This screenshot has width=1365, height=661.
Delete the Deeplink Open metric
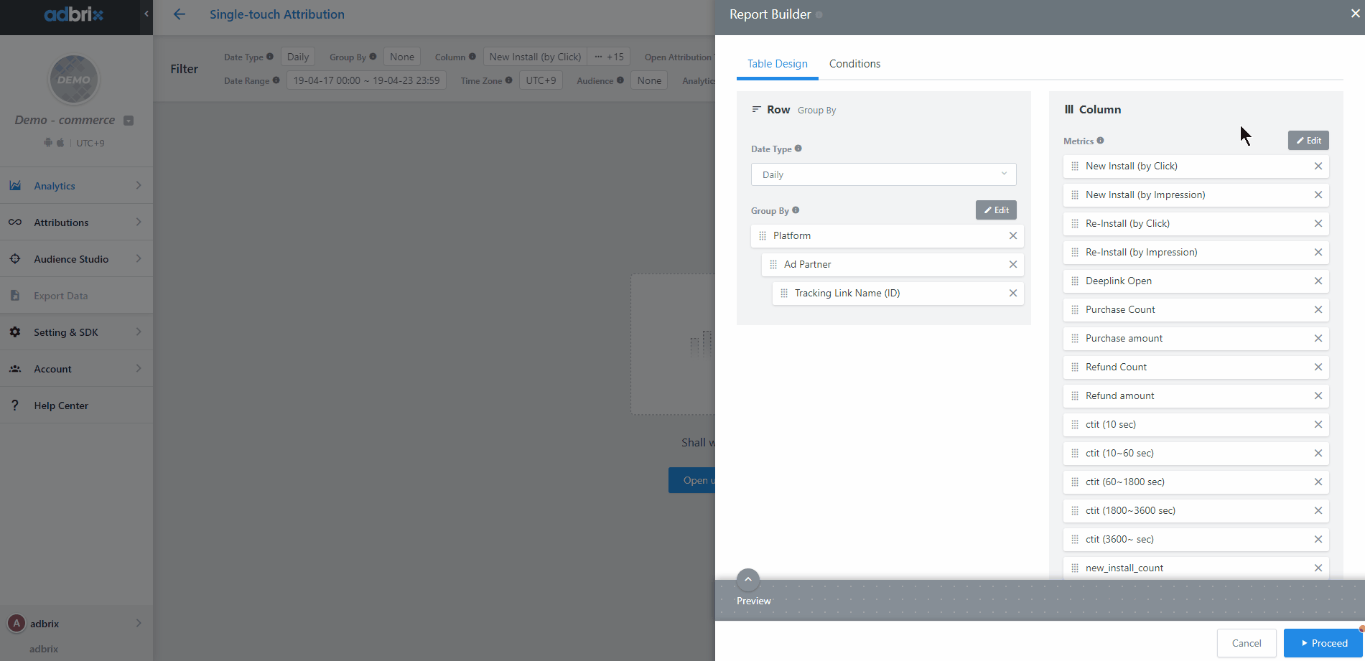[x=1318, y=281]
